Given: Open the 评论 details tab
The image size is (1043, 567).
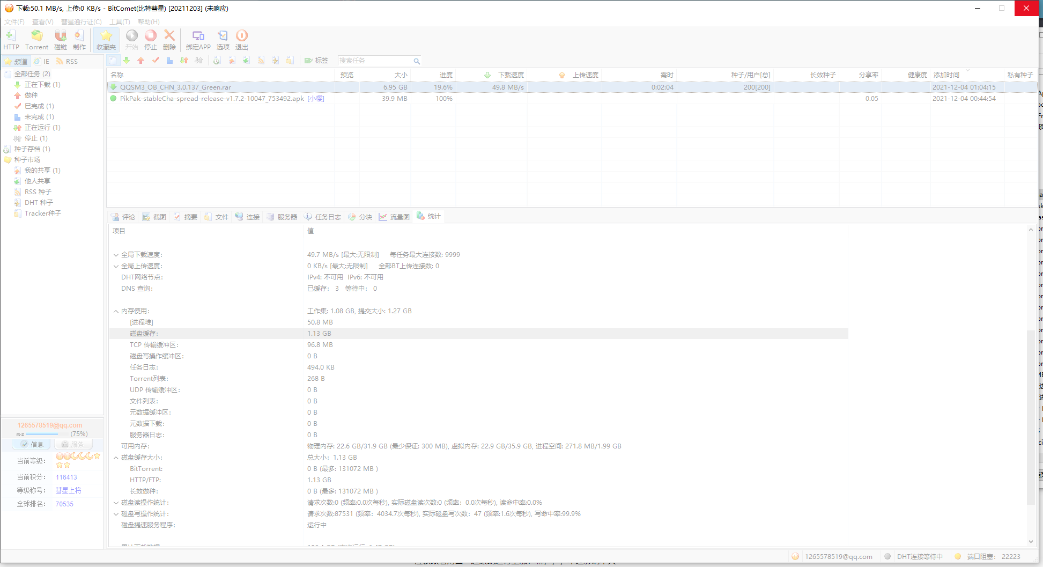Looking at the screenshot, I should [123, 217].
